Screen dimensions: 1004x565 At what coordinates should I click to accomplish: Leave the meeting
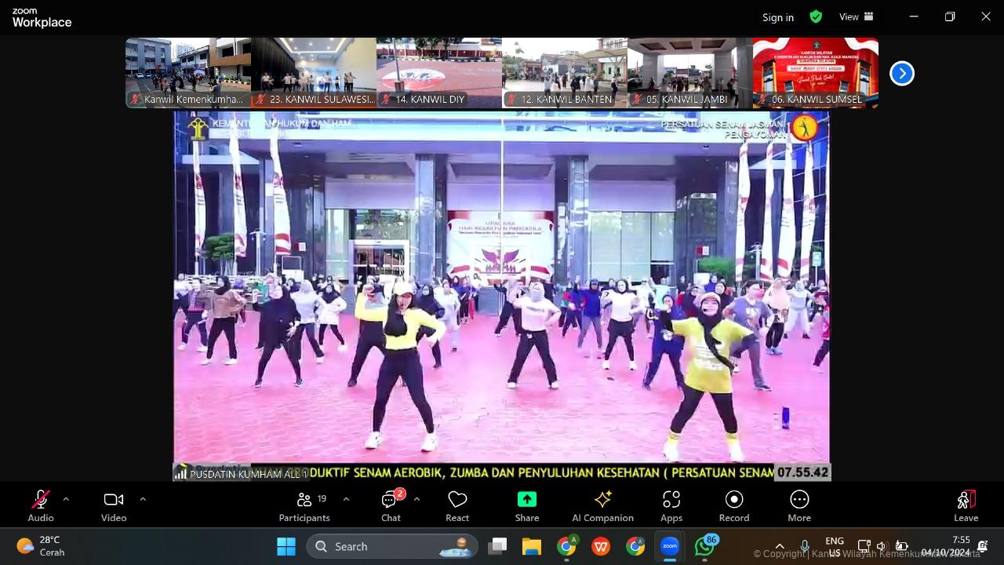[x=966, y=505]
